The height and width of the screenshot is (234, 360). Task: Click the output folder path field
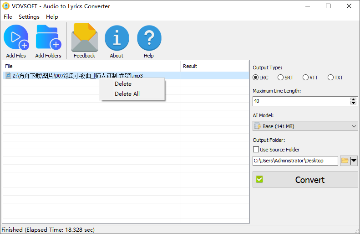coord(295,161)
